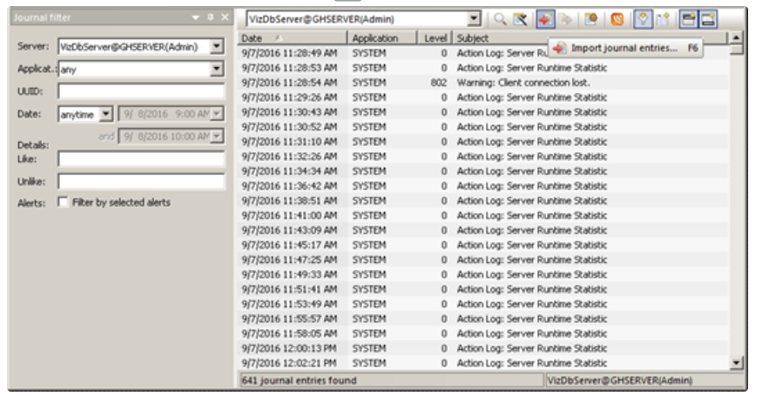Select the entry dated 9/7/2016 11:29:26 AM

click(x=483, y=97)
